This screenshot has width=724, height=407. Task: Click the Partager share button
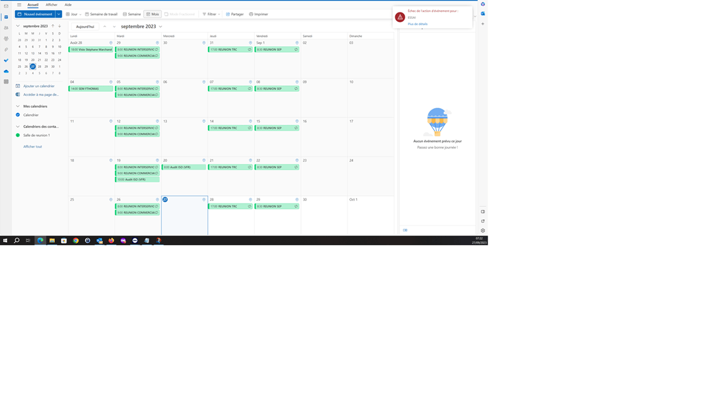pyautogui.click(x=234, y=14)
